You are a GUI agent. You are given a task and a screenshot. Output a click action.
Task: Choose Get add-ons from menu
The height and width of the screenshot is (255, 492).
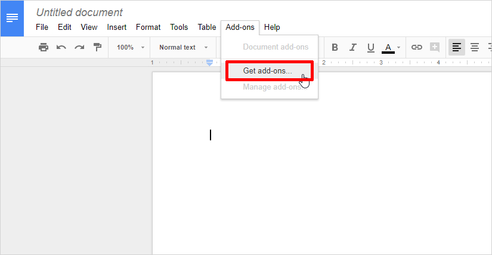268,70
